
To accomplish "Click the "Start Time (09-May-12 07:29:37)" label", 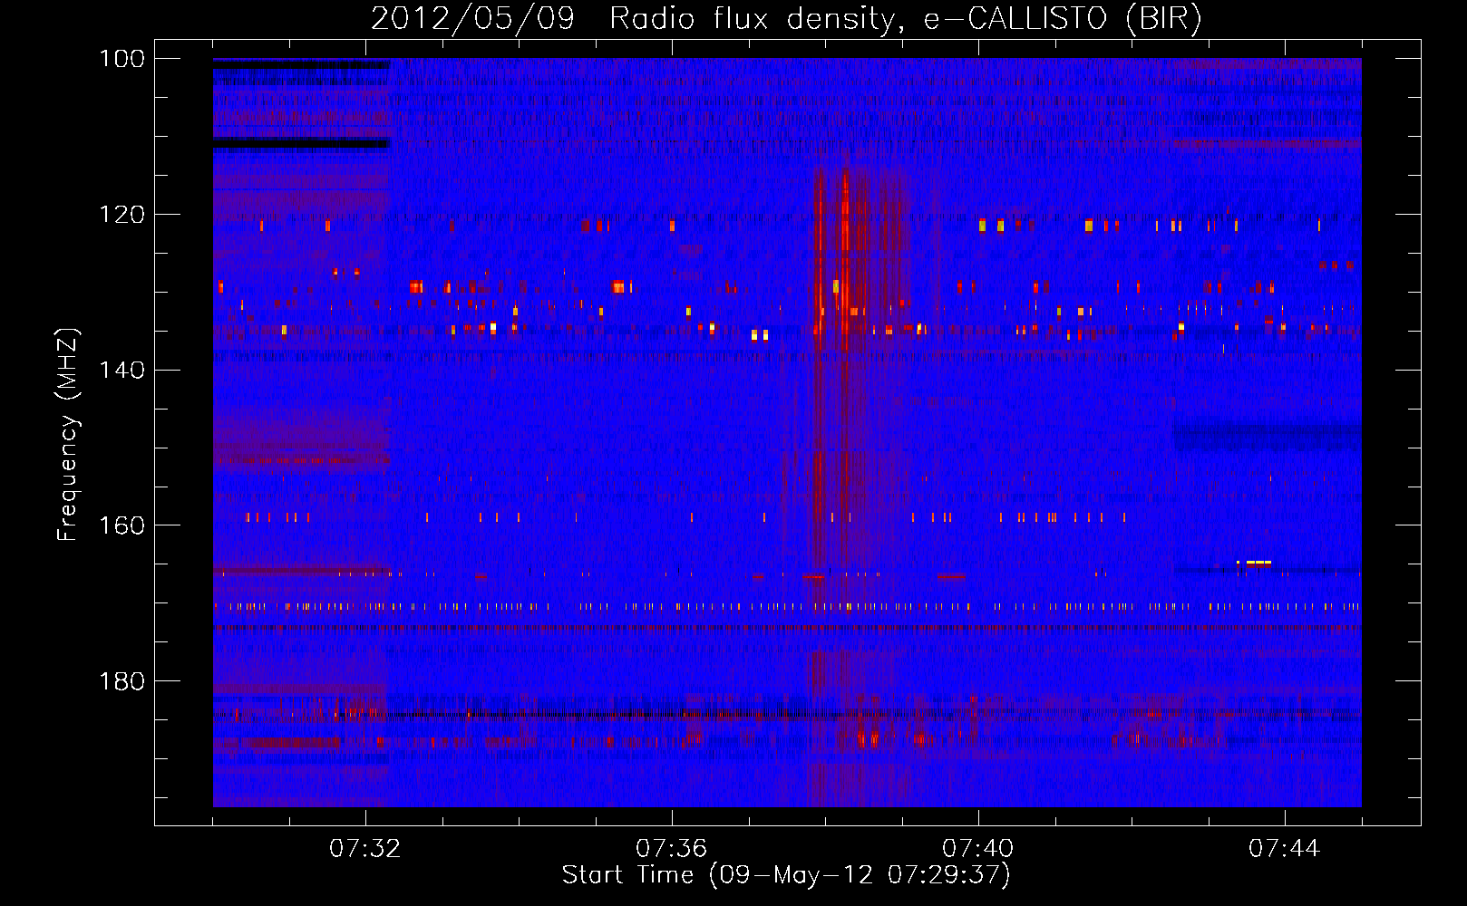I will coord(786,875).
